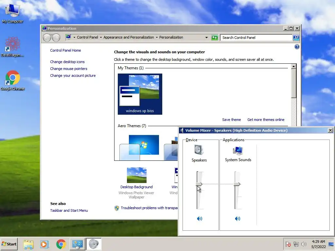Screen dimensions: 335x251
Task: Mute the Speakers device
Action: tap(200, 218)
